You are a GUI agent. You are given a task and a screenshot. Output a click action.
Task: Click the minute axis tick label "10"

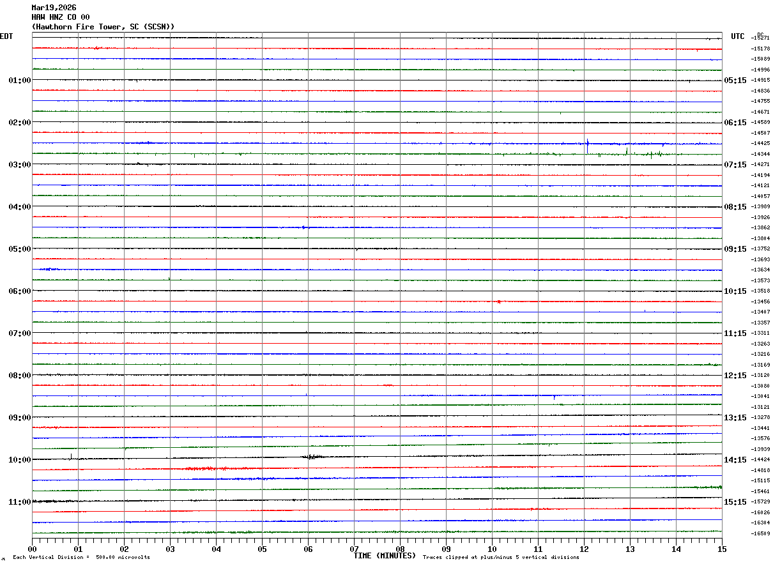(x=492, y=549)
